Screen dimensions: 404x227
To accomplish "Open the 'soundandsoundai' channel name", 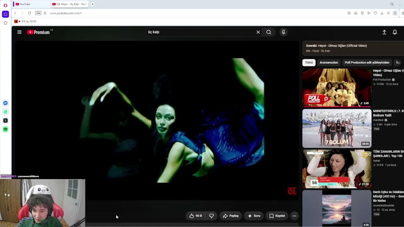I will pos(383,206).
